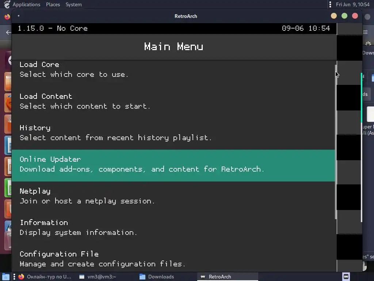This screenshot has height=281, width=374.
Task: Select the highlighted Online Updater entry
Action: coord(173,166)
